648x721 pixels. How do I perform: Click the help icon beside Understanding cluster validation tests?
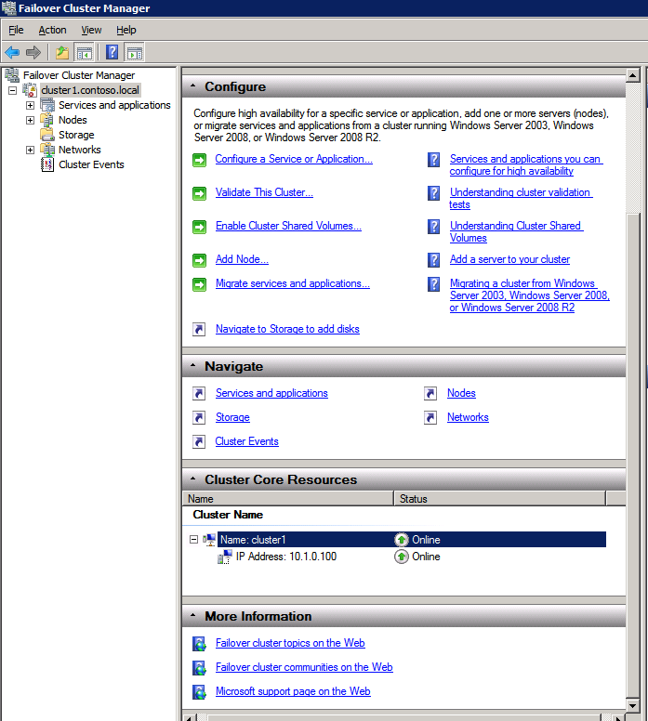(x=433, y=193)
